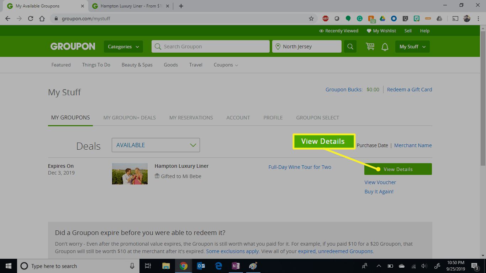This screenshot has width=486, height=273.
Task: Click the Hampton Luxury Liner merchant name
Action: (x=181, y=166)
